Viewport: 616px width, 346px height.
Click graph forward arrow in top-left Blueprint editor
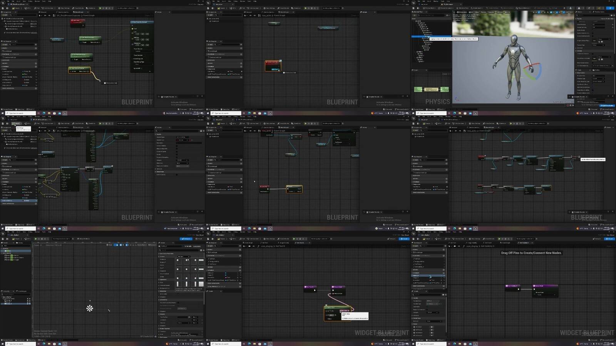pos(49,15)
